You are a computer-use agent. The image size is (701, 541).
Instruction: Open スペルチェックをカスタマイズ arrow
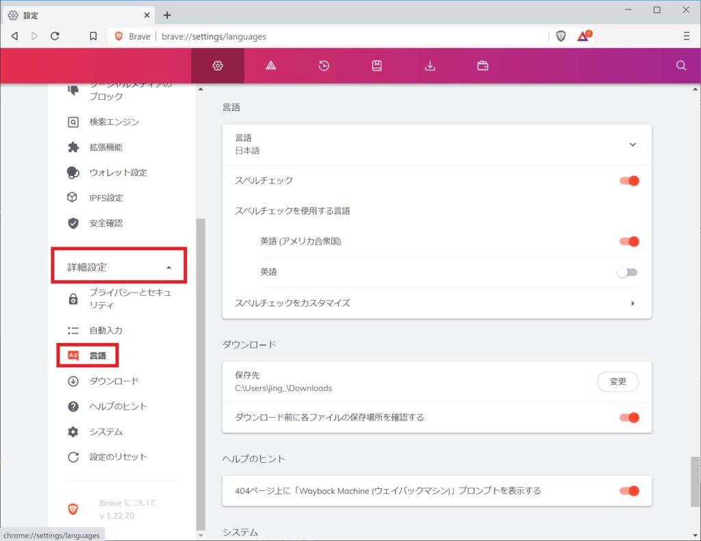click(633, 303)
